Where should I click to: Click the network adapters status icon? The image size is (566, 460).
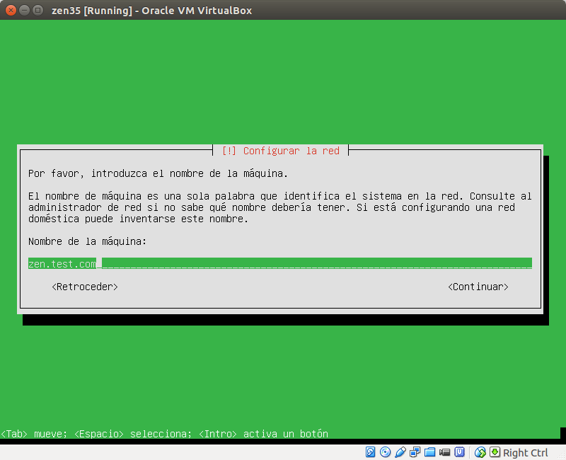414,452
